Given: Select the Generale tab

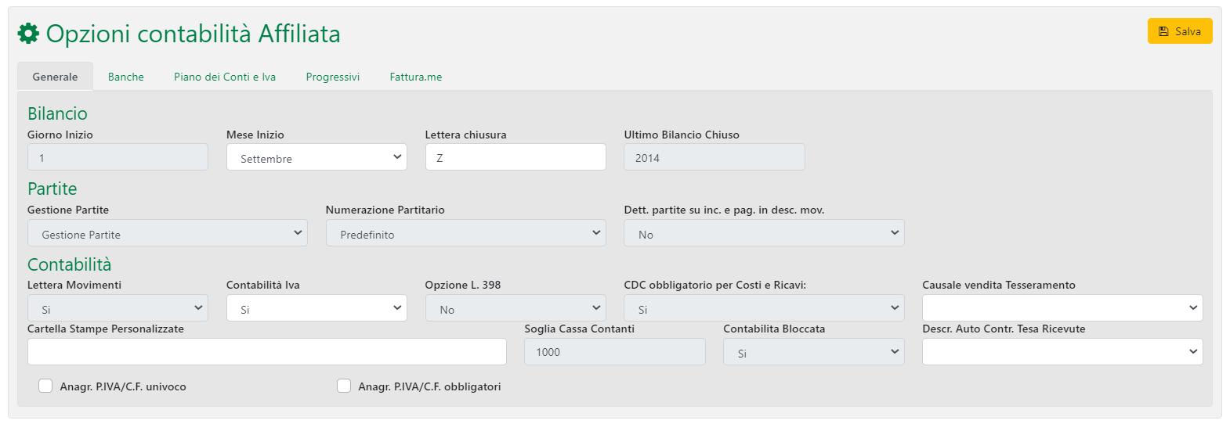Looking at the screenshot, I should 55,77.
